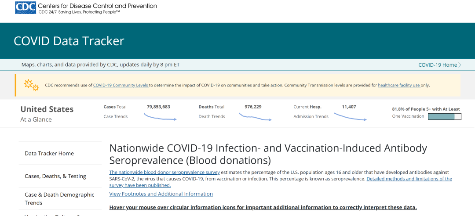
Task: Click the Admission Trends sparkline chart
Action: pyautogui.click(x=350, y=117)
